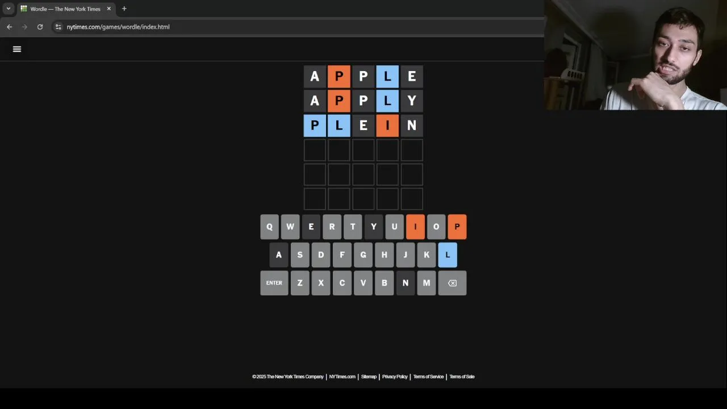This screenshot has width=727, height=409.
Task: Click the first empty tile in row four
Action: [x=315, y=150]
